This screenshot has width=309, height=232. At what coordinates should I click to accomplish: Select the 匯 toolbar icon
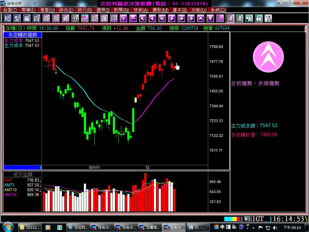point(104,18)
